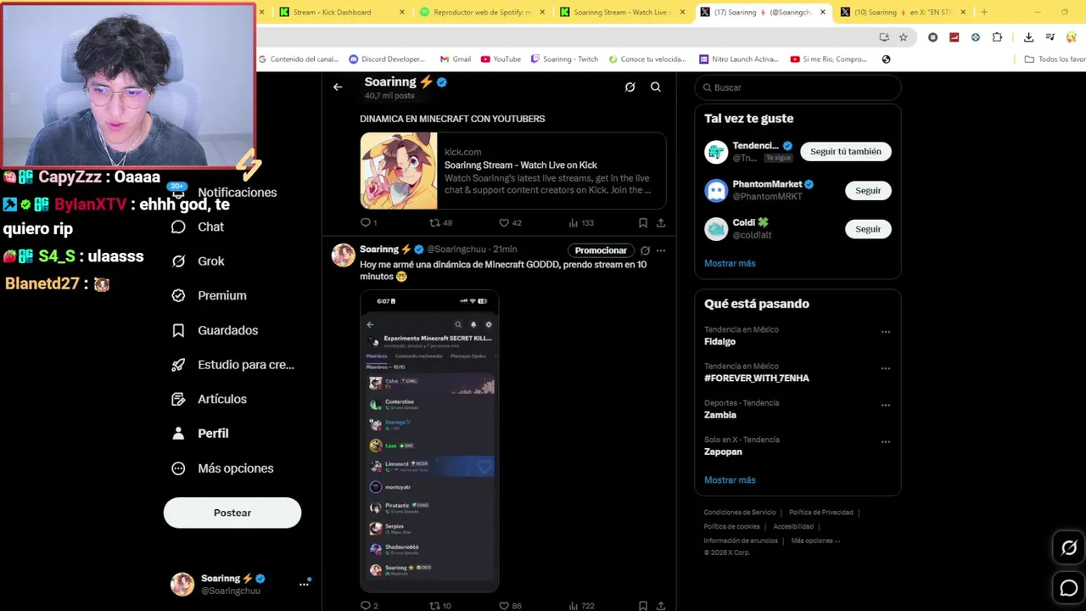1086x611 pixels.
Task: Click the Promocionar button
Action: click(601, 250)
